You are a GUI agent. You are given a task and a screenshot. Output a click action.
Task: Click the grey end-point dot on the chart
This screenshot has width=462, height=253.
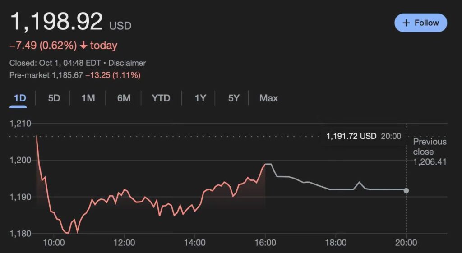(x=407, y=190)
